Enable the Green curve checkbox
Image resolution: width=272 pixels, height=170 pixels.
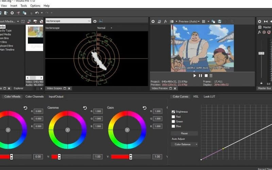click(x=173, y=121)
